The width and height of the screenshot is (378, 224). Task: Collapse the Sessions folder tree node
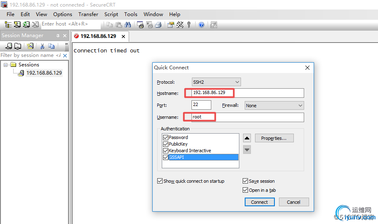[5, 65]
